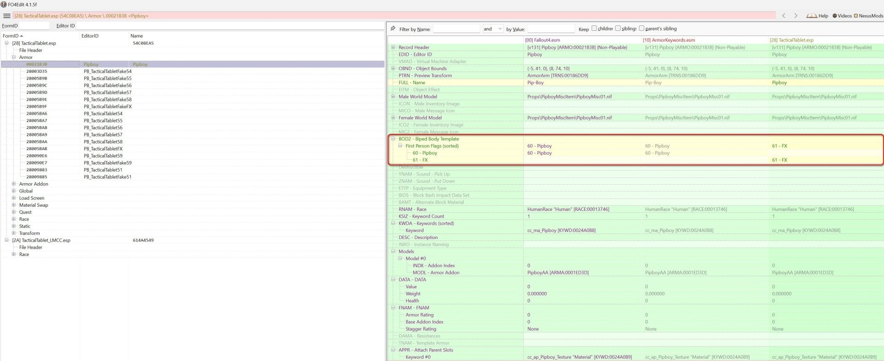The height and width of the screenshot is (361, 884).
Task: Click MODL - Armor Addon PipboyAA in Fallout4.esm
Action: (x=558, y=273)
